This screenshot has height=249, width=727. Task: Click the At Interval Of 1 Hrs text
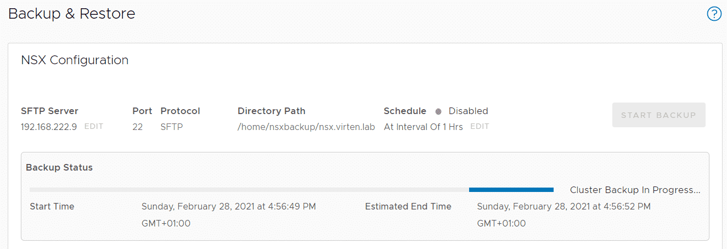[423, 127]
